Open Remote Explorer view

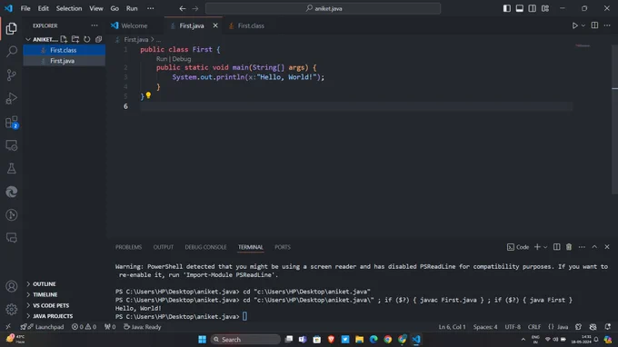[x=12, y=145]
